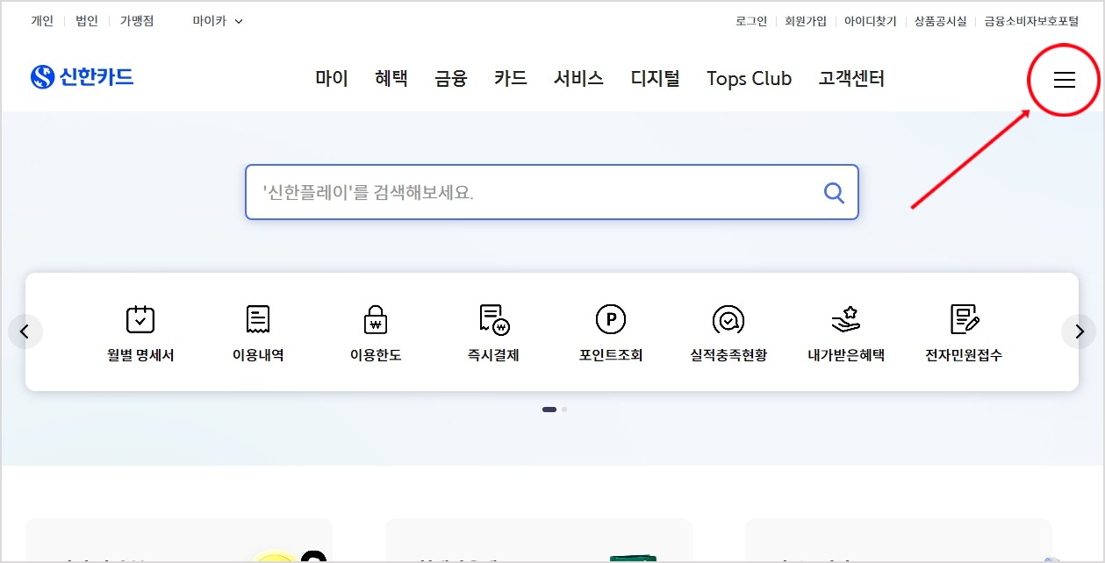Open 내가받은혜택 hand icon
The height and width of the screenshot is (563, 1105).
[846, 319]
